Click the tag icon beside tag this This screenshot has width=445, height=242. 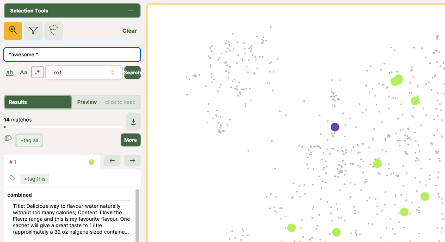12,178
